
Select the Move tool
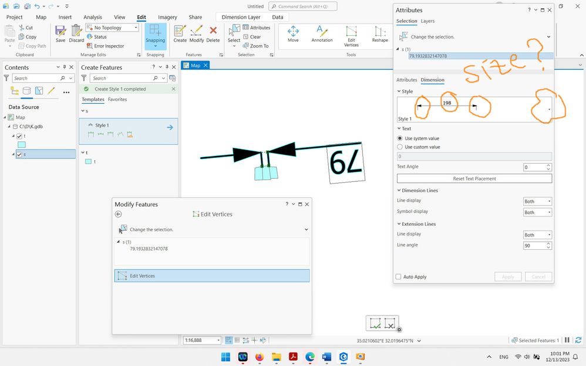coord(293,33)
